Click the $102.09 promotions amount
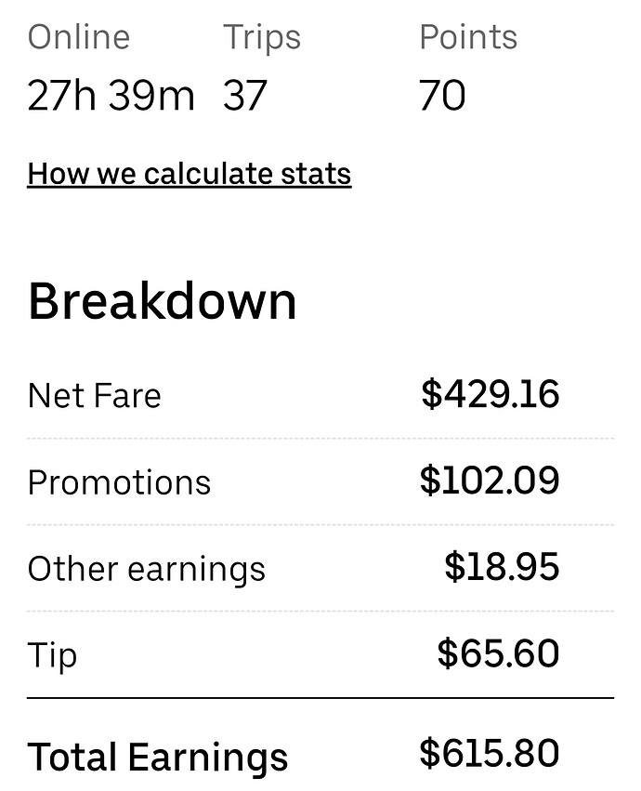Screen dimensions: 641x791 [x=490, y=481]
